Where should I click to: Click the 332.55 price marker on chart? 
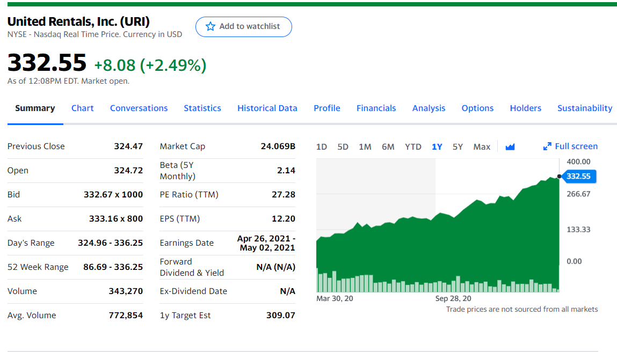point(578,176)
